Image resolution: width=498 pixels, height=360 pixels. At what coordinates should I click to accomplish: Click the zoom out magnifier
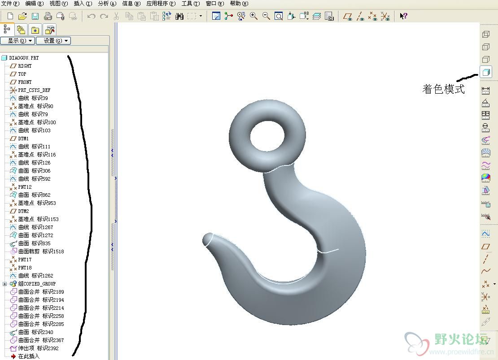(x=266, y=16)
